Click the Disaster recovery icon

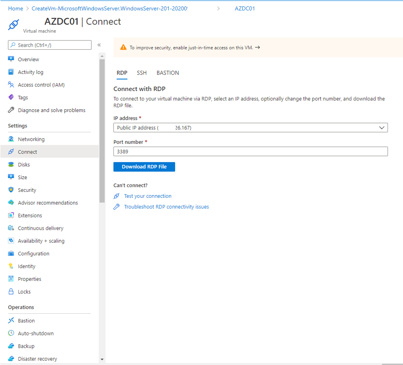click(x=11, y=359)
